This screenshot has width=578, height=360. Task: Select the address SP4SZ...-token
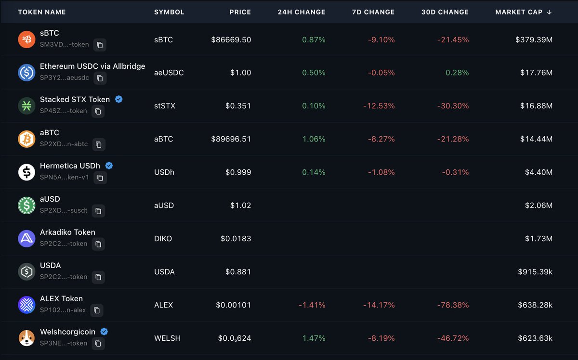coord(64,111)
